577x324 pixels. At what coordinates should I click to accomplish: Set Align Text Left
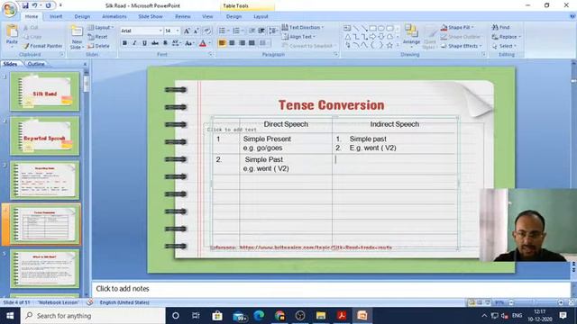(222, 43)
